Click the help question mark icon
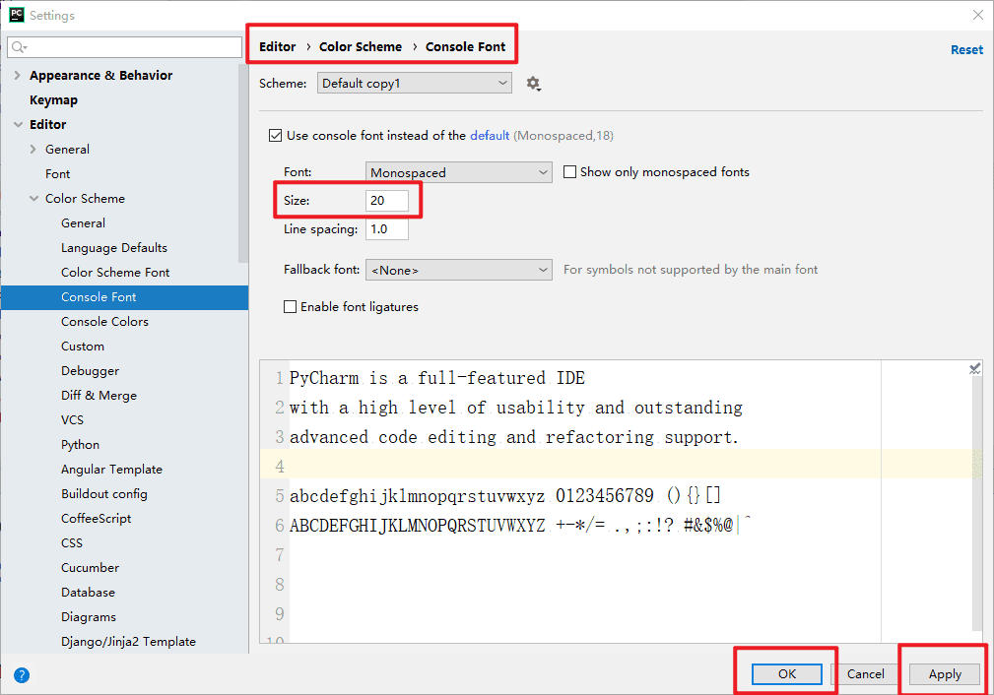994x695 pixels. (x=22, y=675)
